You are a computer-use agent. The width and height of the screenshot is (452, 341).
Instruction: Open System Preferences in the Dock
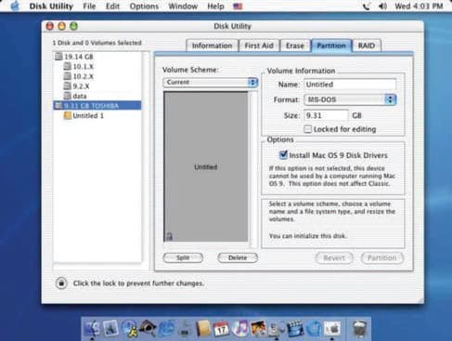(x=332, y=328)
